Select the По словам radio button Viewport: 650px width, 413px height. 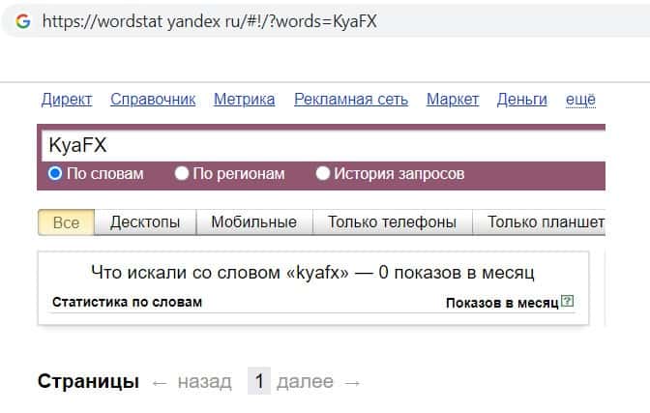pos(55,173)
